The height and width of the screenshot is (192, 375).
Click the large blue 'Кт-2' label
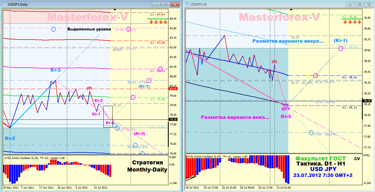10,138
